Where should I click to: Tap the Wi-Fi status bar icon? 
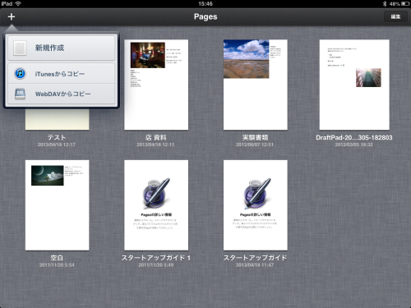18,4
